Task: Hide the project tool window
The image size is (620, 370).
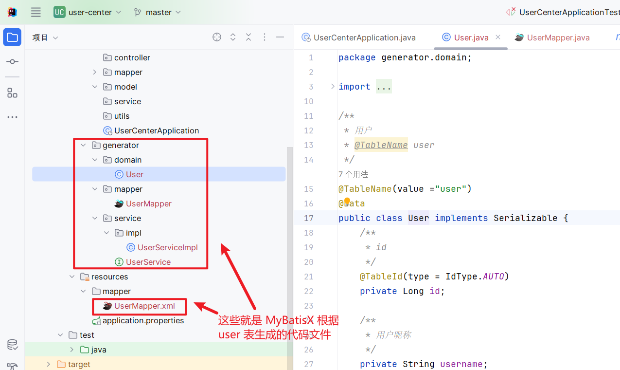Action: pos(280,37)
